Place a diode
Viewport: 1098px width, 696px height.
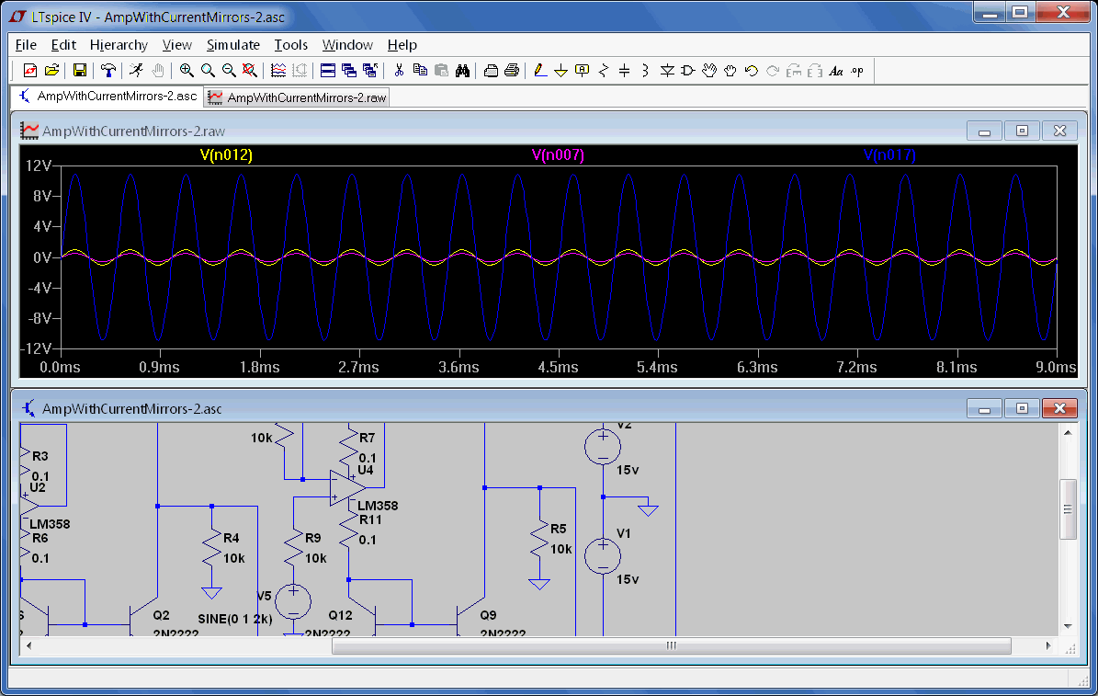[x=667, y=70]
